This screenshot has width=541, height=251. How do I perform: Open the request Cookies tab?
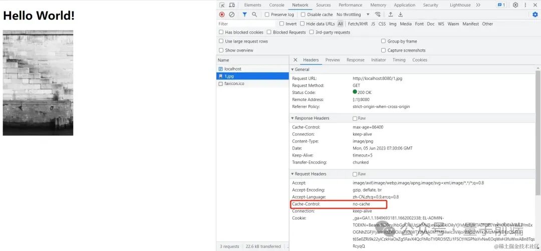coord(420,60)
